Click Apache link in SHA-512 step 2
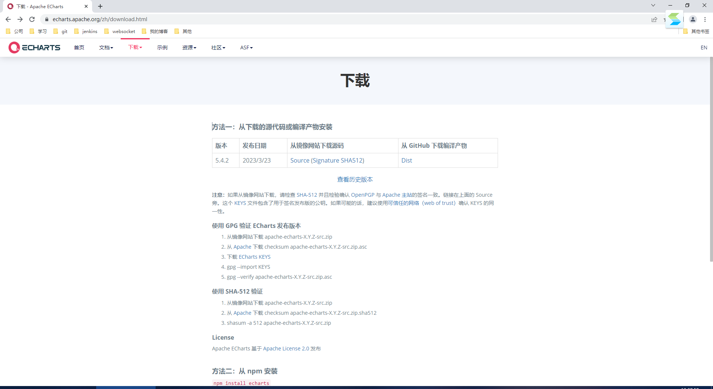The image size is (713, 389). pos(242,313)
